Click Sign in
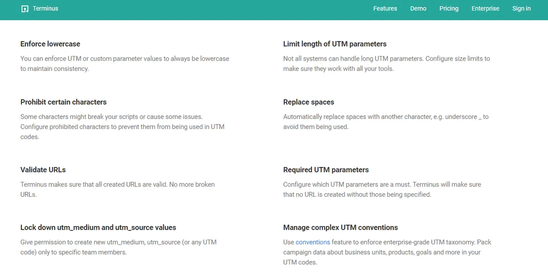 coord(522,8)
